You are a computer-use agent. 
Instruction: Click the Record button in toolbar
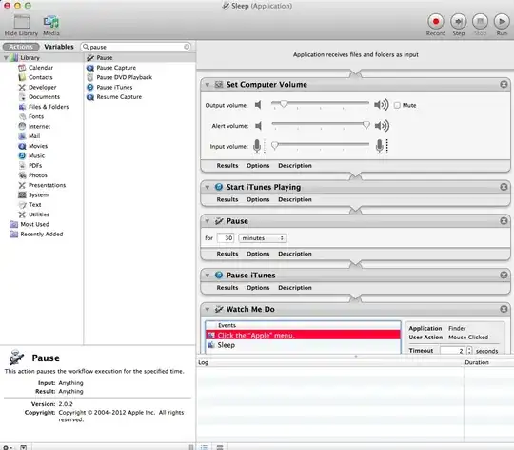tap(436, 22)
